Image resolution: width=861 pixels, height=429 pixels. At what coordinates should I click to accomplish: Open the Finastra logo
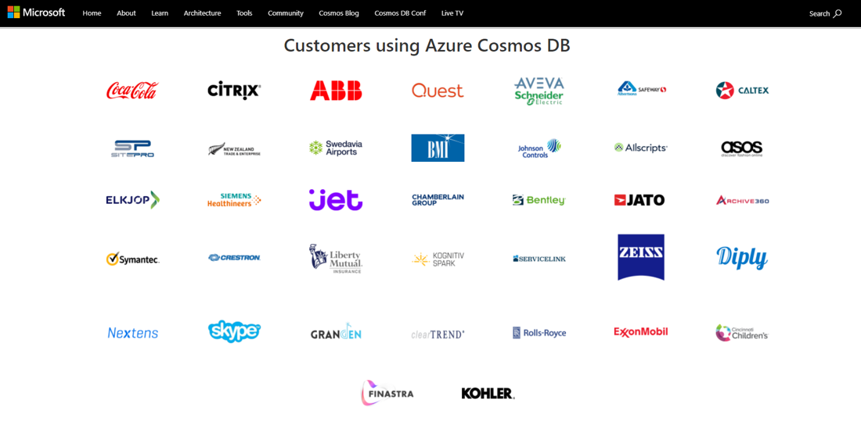[x=387, y=393]
